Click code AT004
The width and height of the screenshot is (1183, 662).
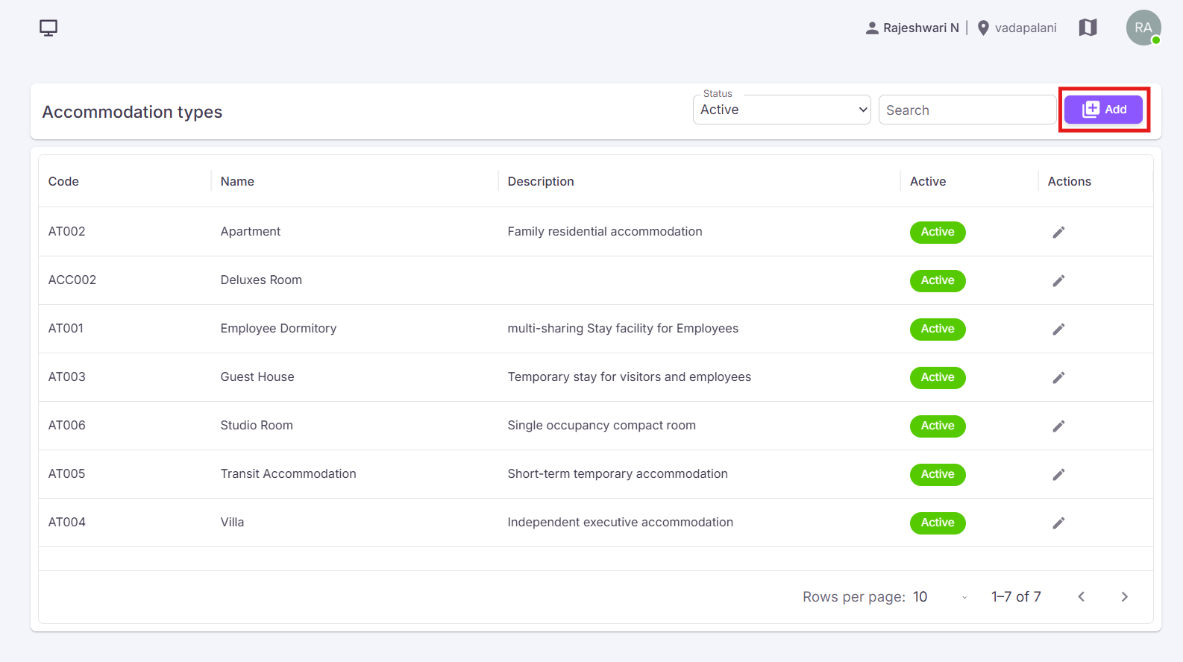[67, 522]
